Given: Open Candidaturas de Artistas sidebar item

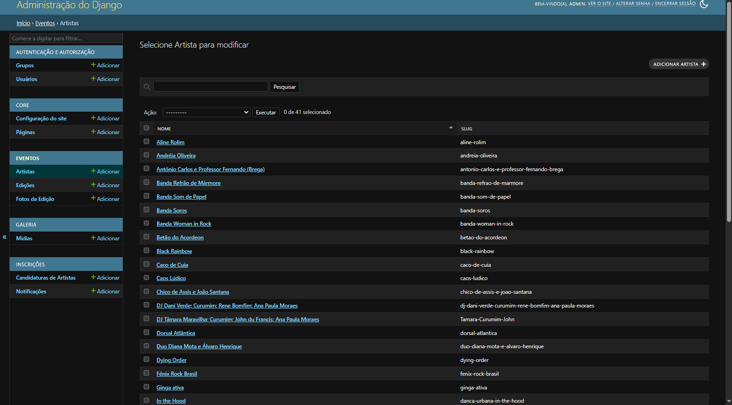Looking at the screenshot, I should (46, 278).
